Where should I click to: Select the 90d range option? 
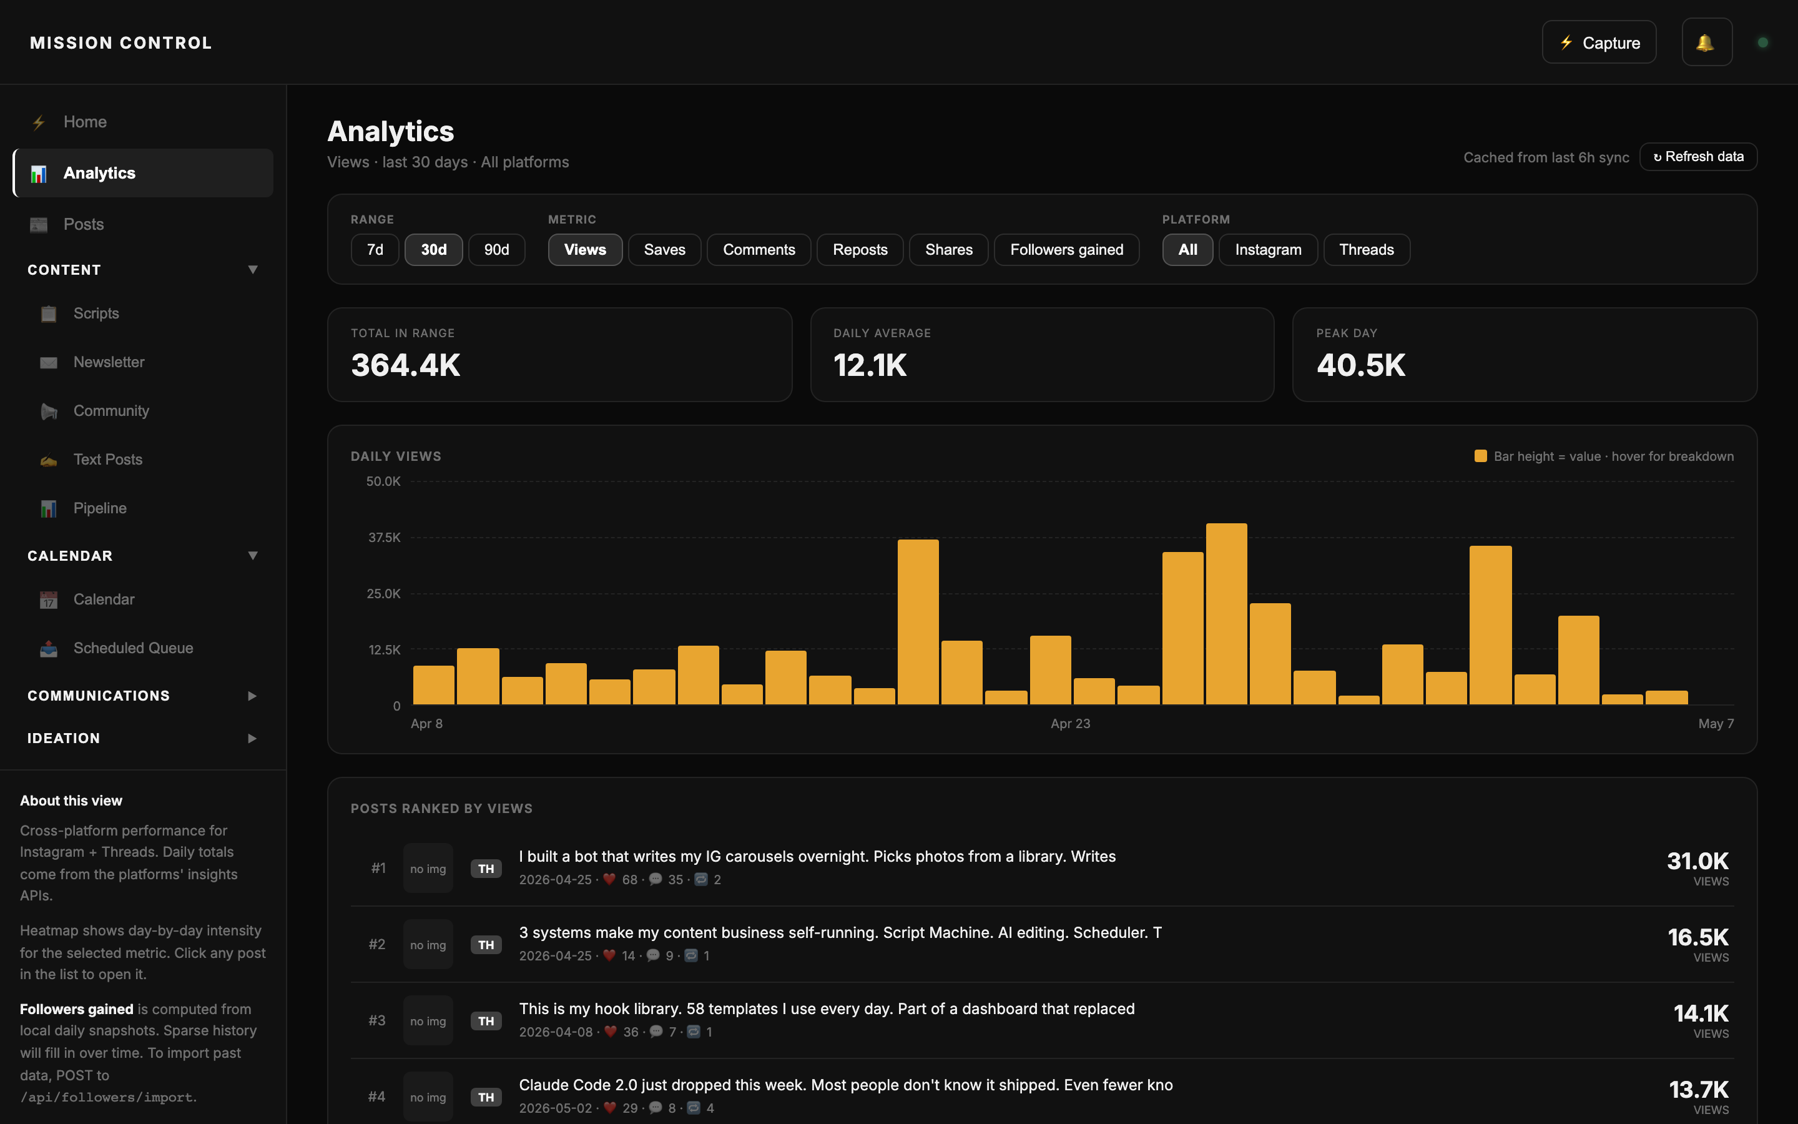pyautogui.click(x=496, y=250)
